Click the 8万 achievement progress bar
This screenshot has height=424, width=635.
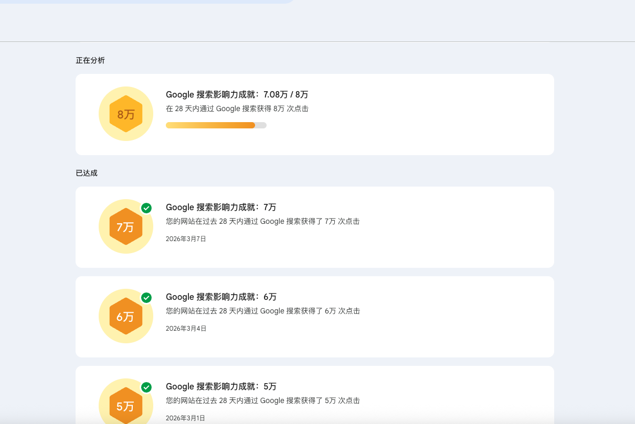[216, 125]
